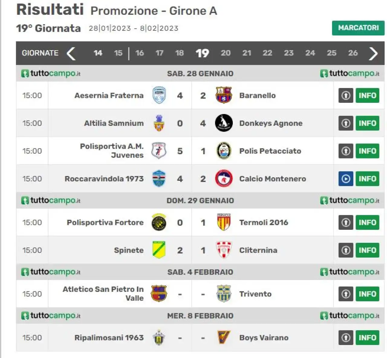Viewport: 387px width, 358px height.
Task: Select giornata 20 in the round bar
Action: tap(226, 53)
